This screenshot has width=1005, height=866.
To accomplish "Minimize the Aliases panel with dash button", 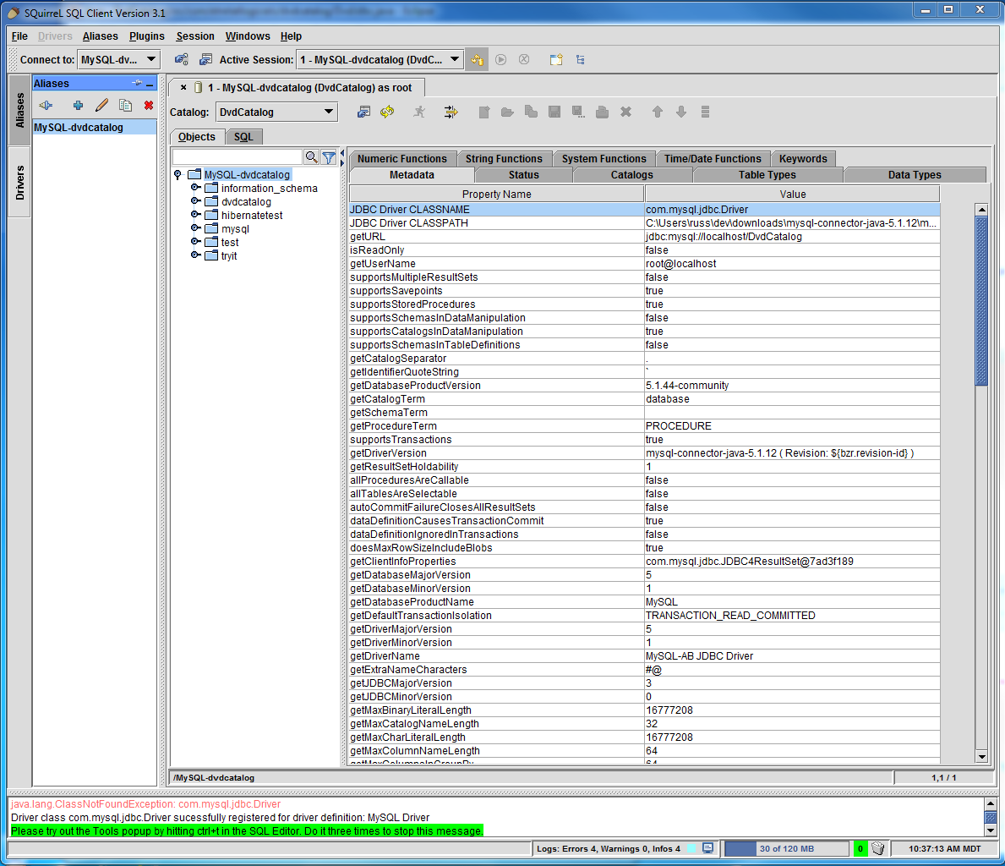I will click(x=150, y=84).
